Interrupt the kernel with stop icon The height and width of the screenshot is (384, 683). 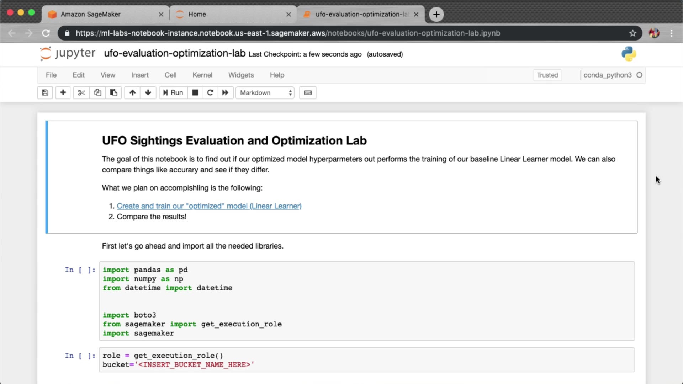(x=195, y=93)
